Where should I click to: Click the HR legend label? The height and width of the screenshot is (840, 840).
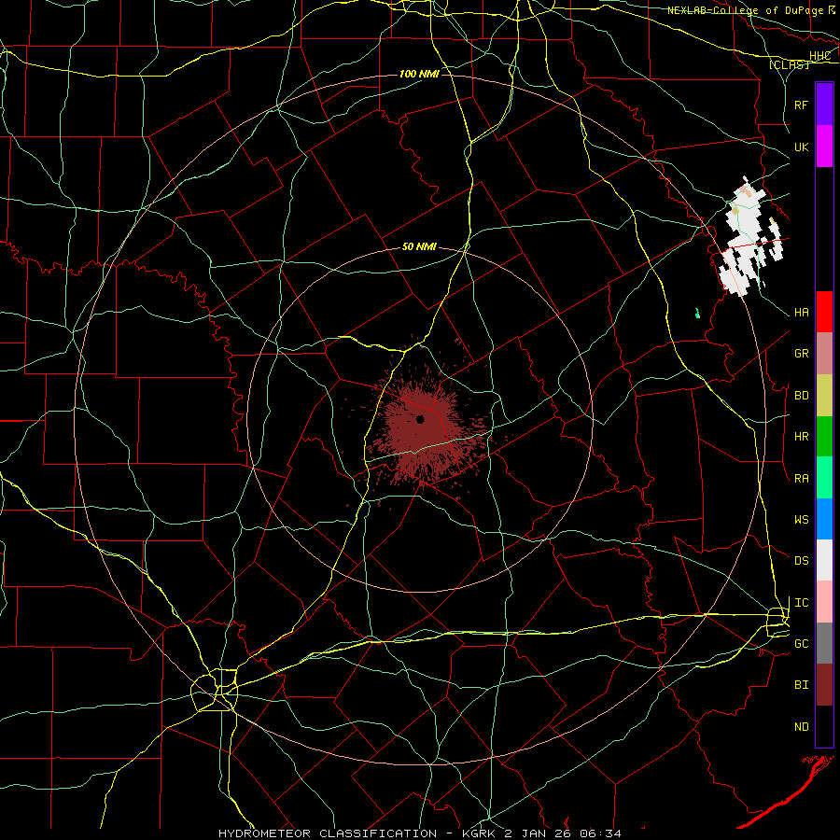coord(802,437)
